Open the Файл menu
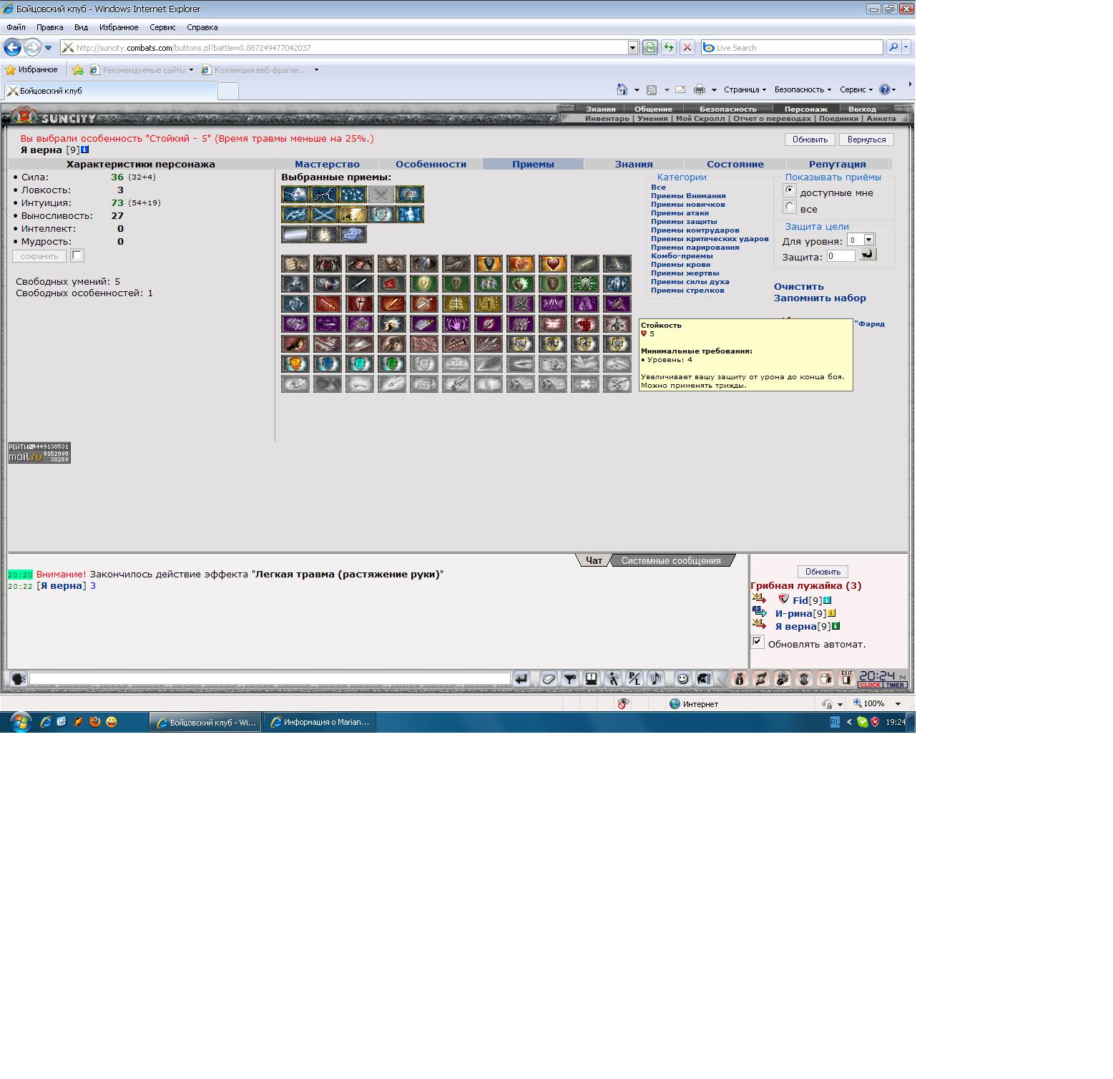This screenshot has height=1079, width=1113. pyautogui.click(x=16, y=27)
